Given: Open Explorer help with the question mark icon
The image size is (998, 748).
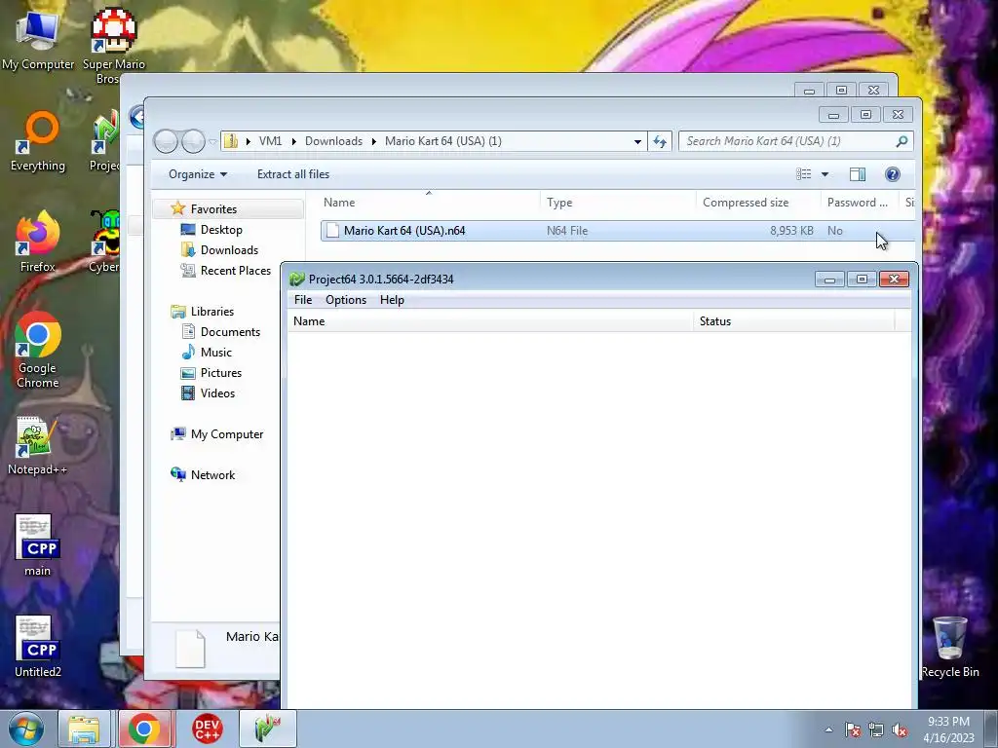Looking at the screenshot, I should [893, 174].
